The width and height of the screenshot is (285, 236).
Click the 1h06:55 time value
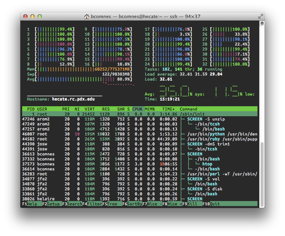pos(168,164)
